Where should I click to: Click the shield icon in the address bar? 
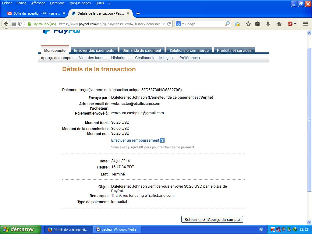pos(20,24)
